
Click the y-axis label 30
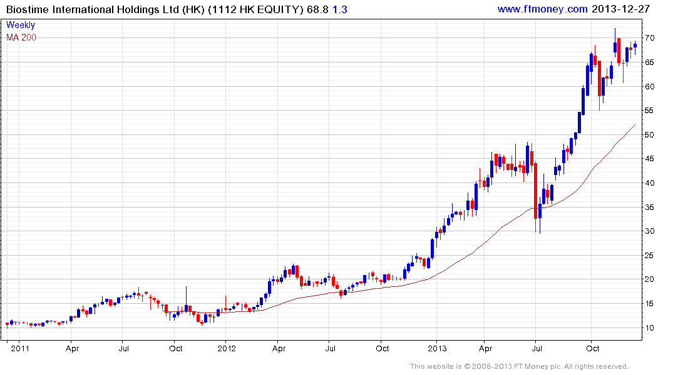(649, 231)
